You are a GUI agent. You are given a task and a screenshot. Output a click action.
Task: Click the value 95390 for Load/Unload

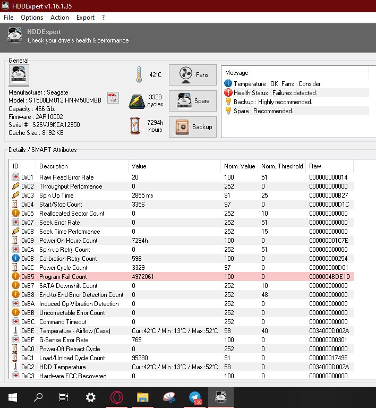140,358
